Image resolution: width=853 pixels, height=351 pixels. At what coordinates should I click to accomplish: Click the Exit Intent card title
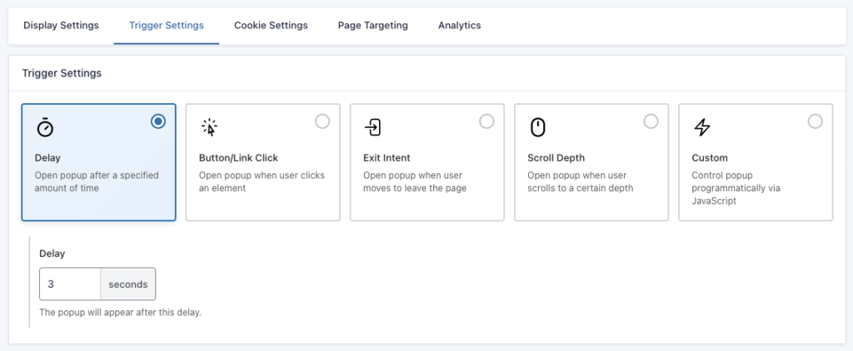coord(387,158)
